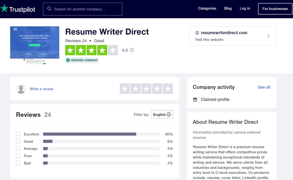Viewport: 293px width, 180px height.
Task: Click the Write a review link
Action: 42,89
